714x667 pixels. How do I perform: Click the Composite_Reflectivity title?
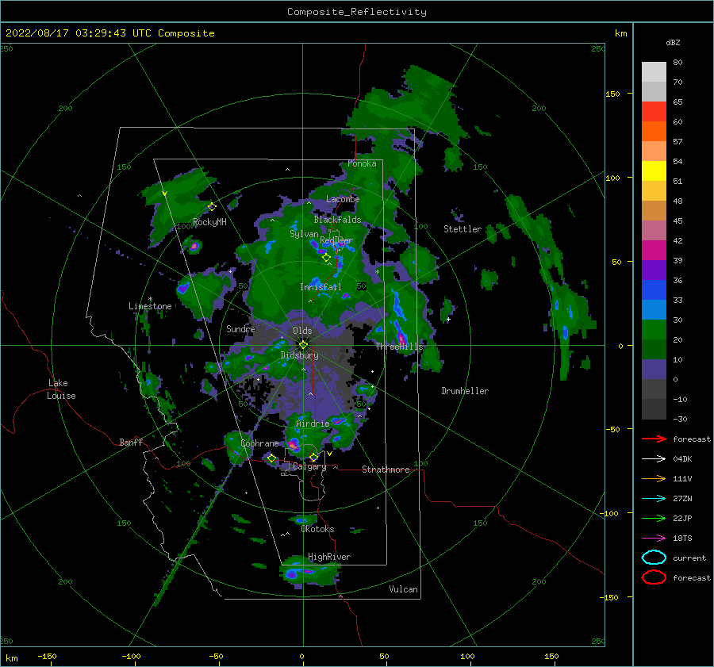pyautogui.click(x=357, y=12)
